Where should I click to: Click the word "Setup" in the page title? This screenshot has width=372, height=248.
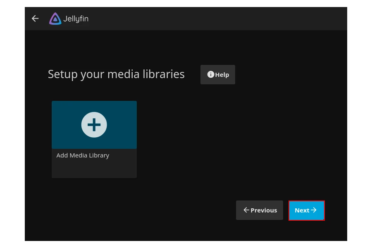(x=62, y=74)
